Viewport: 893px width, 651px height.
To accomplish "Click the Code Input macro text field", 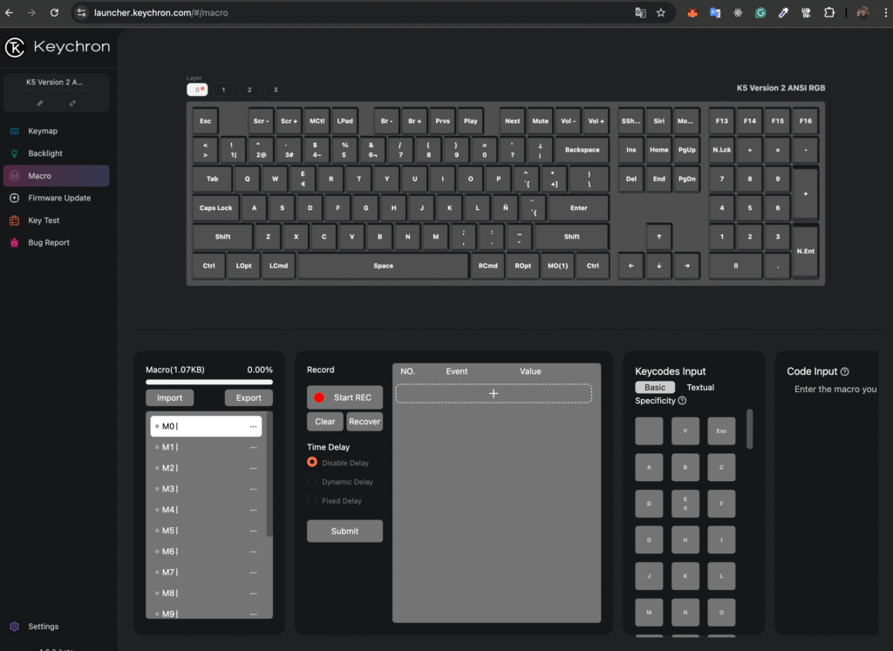I will coord(835,390).
